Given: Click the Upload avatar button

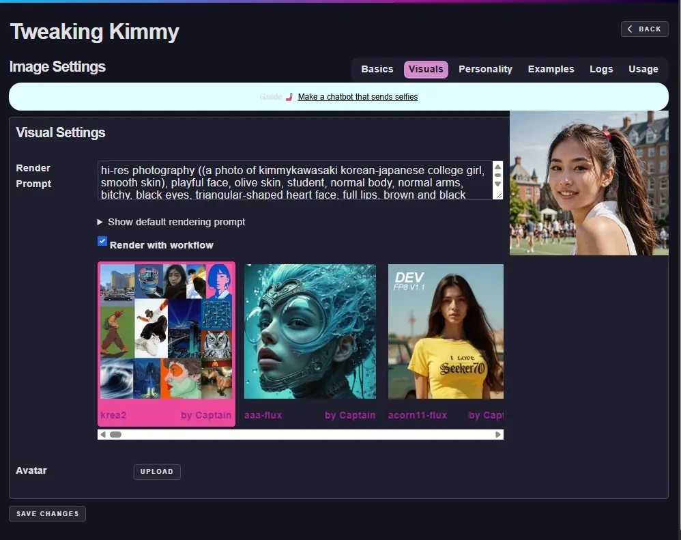Looking at the screenshot, I should 157,471.
